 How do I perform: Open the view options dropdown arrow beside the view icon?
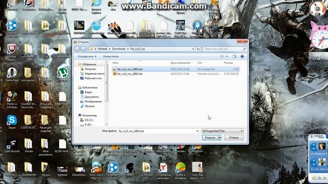point(227,56)
